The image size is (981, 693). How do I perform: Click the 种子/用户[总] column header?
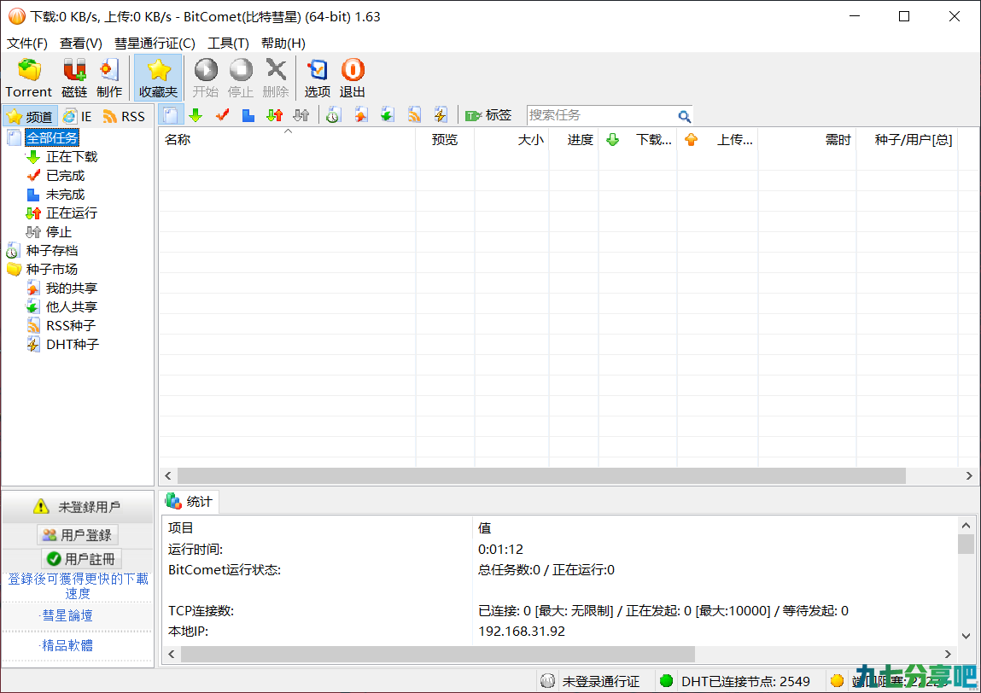click(x=908, y=139)
